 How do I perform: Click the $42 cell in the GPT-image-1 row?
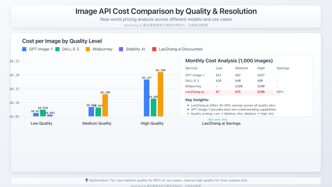click(238, 75)
